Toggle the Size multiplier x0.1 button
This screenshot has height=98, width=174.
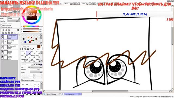[x=29, y=68]
